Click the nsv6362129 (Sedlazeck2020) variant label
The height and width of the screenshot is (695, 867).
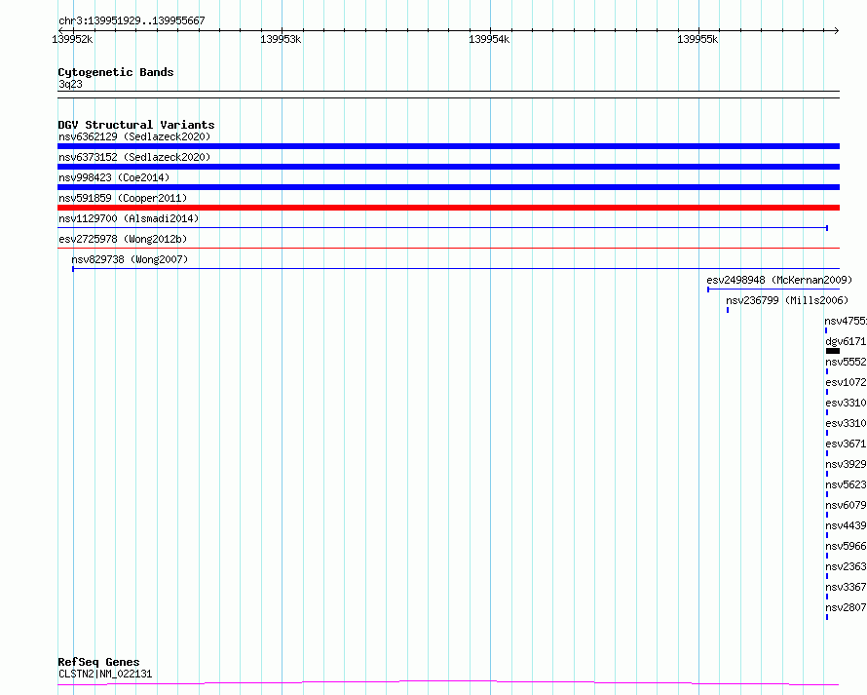pyautogui.click(x=134, y=136)
